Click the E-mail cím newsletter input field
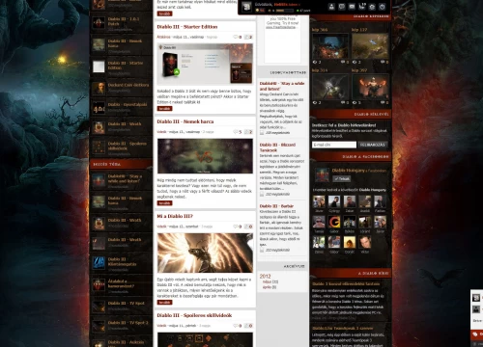 pyautogui.click(x=334, y=145)
